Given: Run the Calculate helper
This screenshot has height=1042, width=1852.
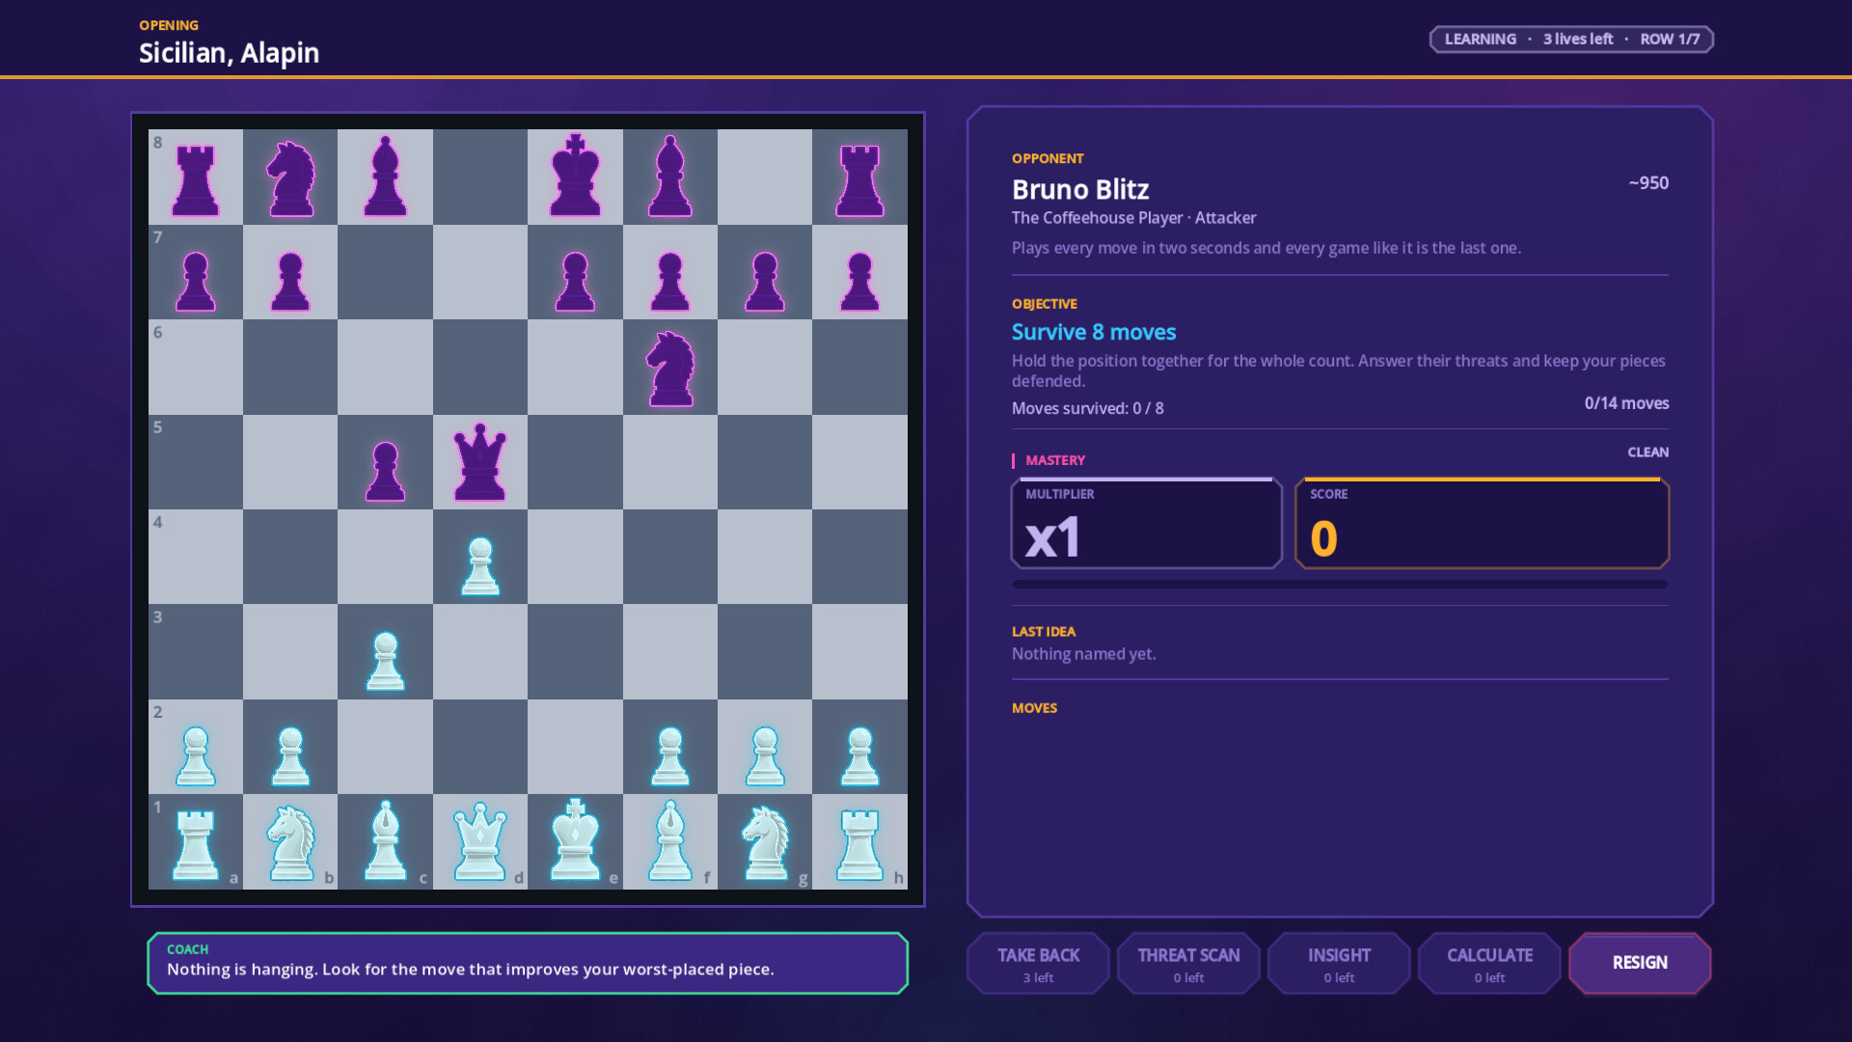Looking at the screenshot, I should tap(1489, 963).
